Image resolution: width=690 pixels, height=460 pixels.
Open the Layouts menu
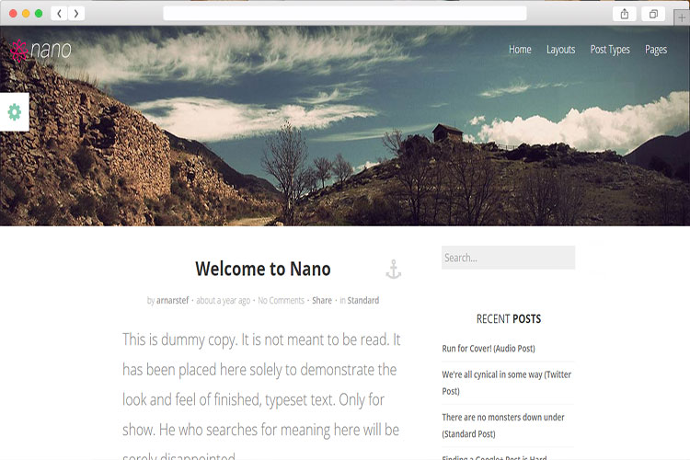pyautogui.click(x=560, y=50)
